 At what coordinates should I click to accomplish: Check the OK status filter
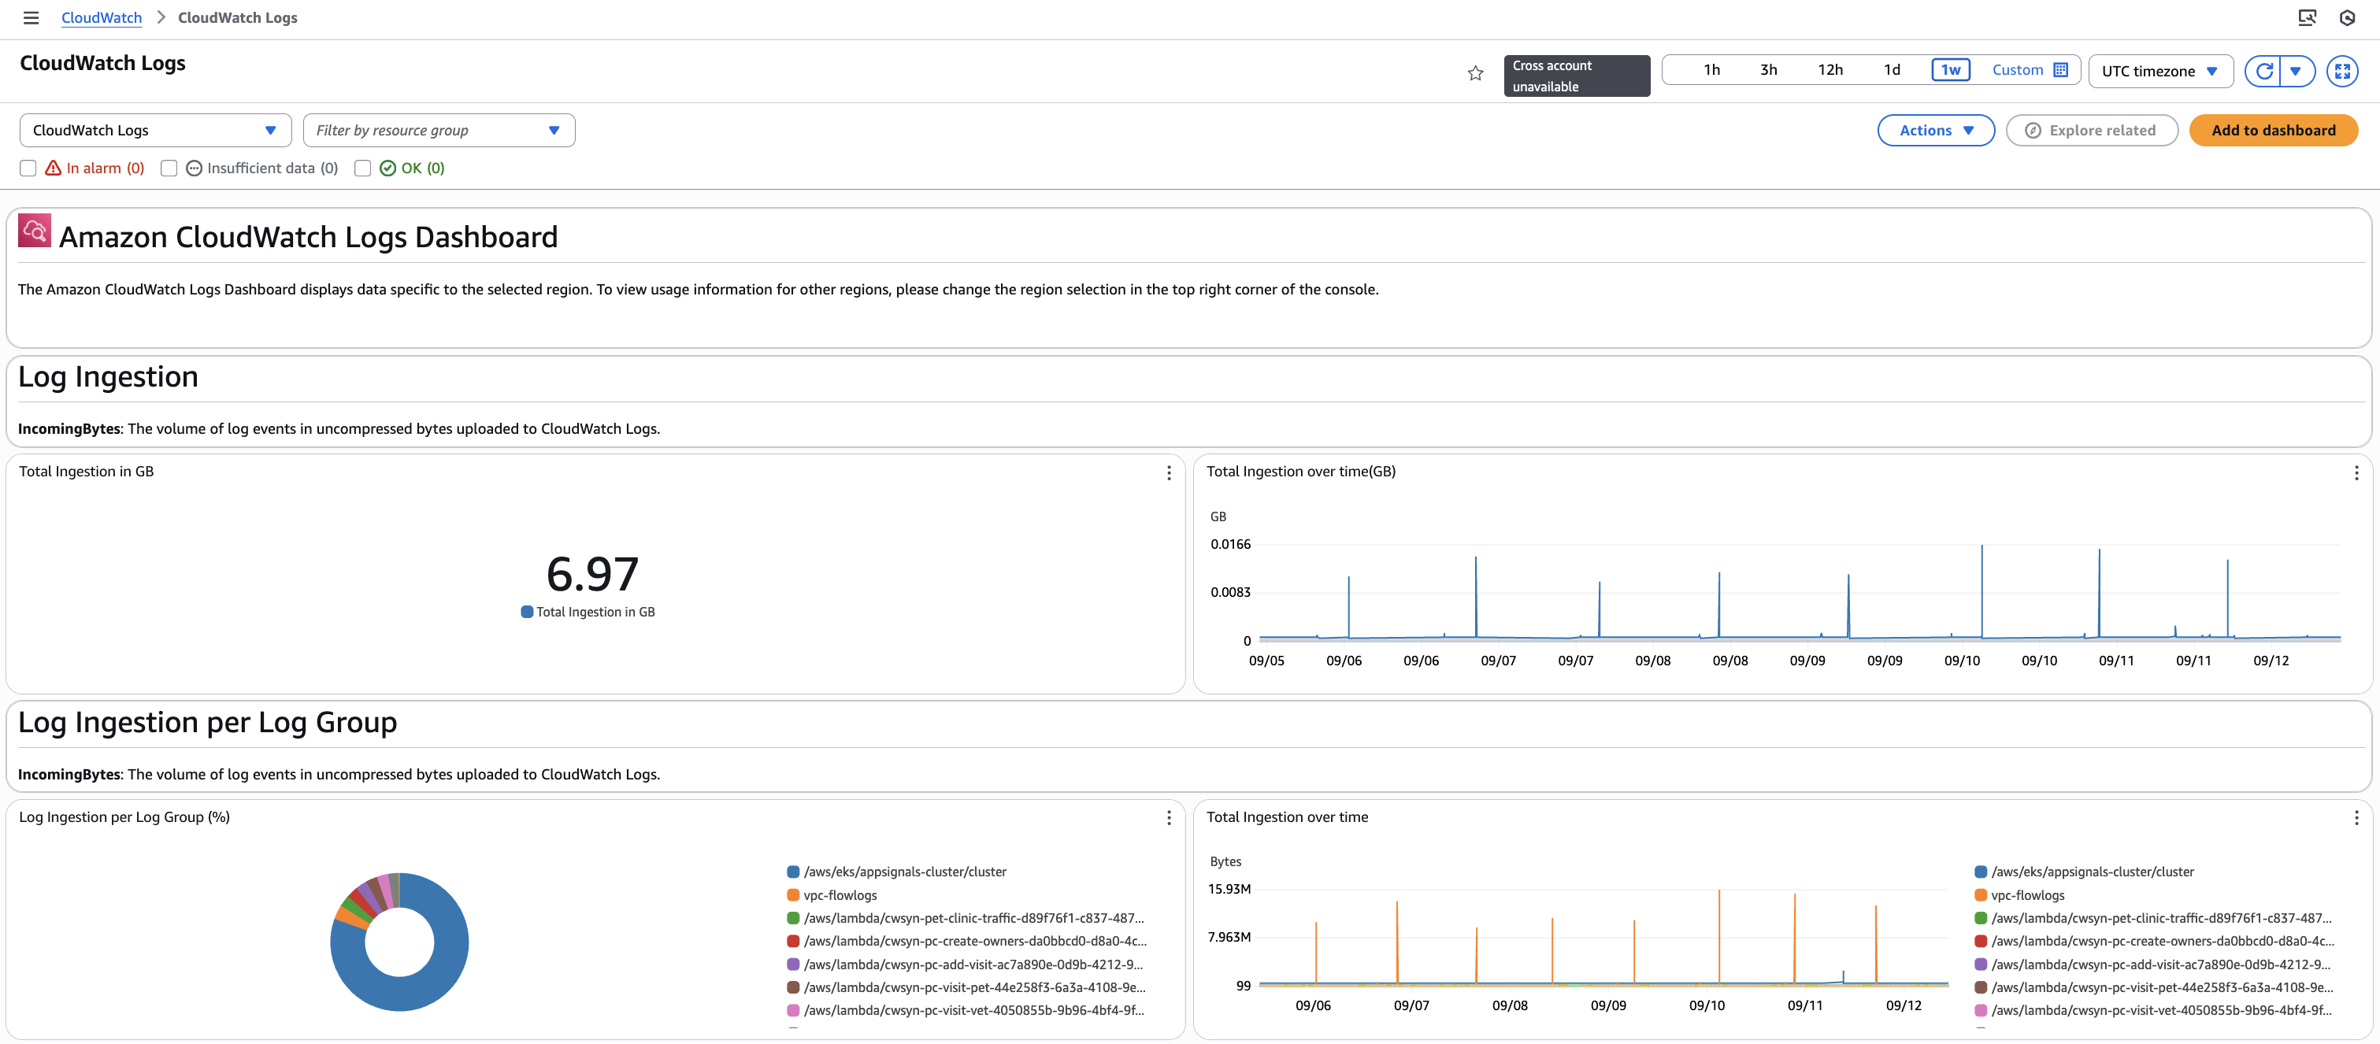[362, 167]
